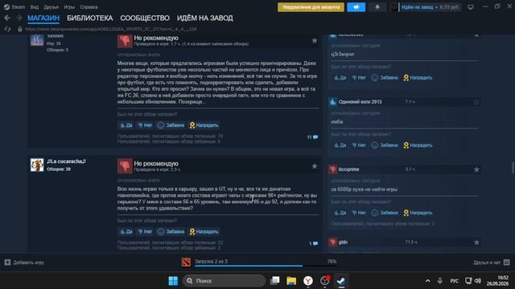515x289 pixels.
Task: Mark the 'имба' review as Забавно
Action: point(385,145)
